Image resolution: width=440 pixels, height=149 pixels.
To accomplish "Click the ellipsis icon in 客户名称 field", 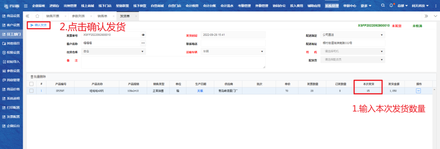I will 143,43.
